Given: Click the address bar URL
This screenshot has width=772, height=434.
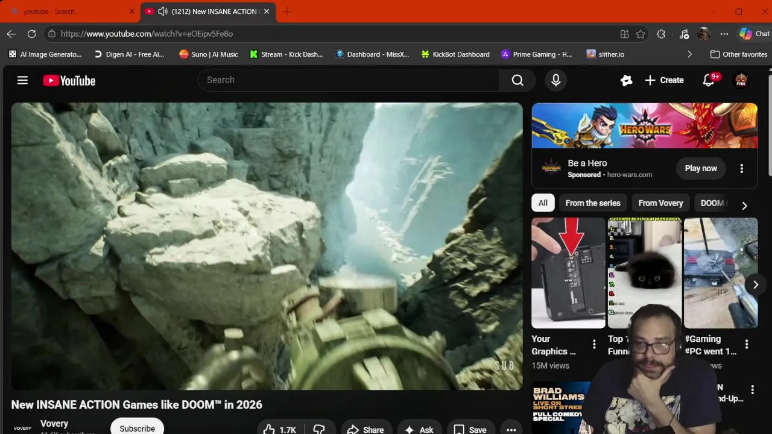Looking at the screenshot, I should click(147, 34).
